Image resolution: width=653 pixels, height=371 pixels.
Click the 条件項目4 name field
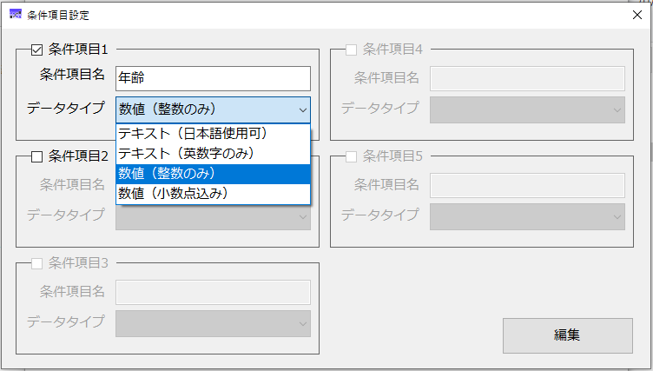527,78
